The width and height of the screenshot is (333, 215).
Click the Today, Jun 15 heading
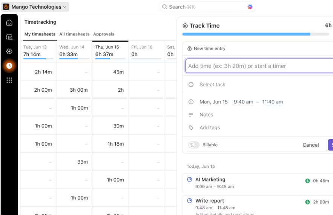tap(201, 166)
